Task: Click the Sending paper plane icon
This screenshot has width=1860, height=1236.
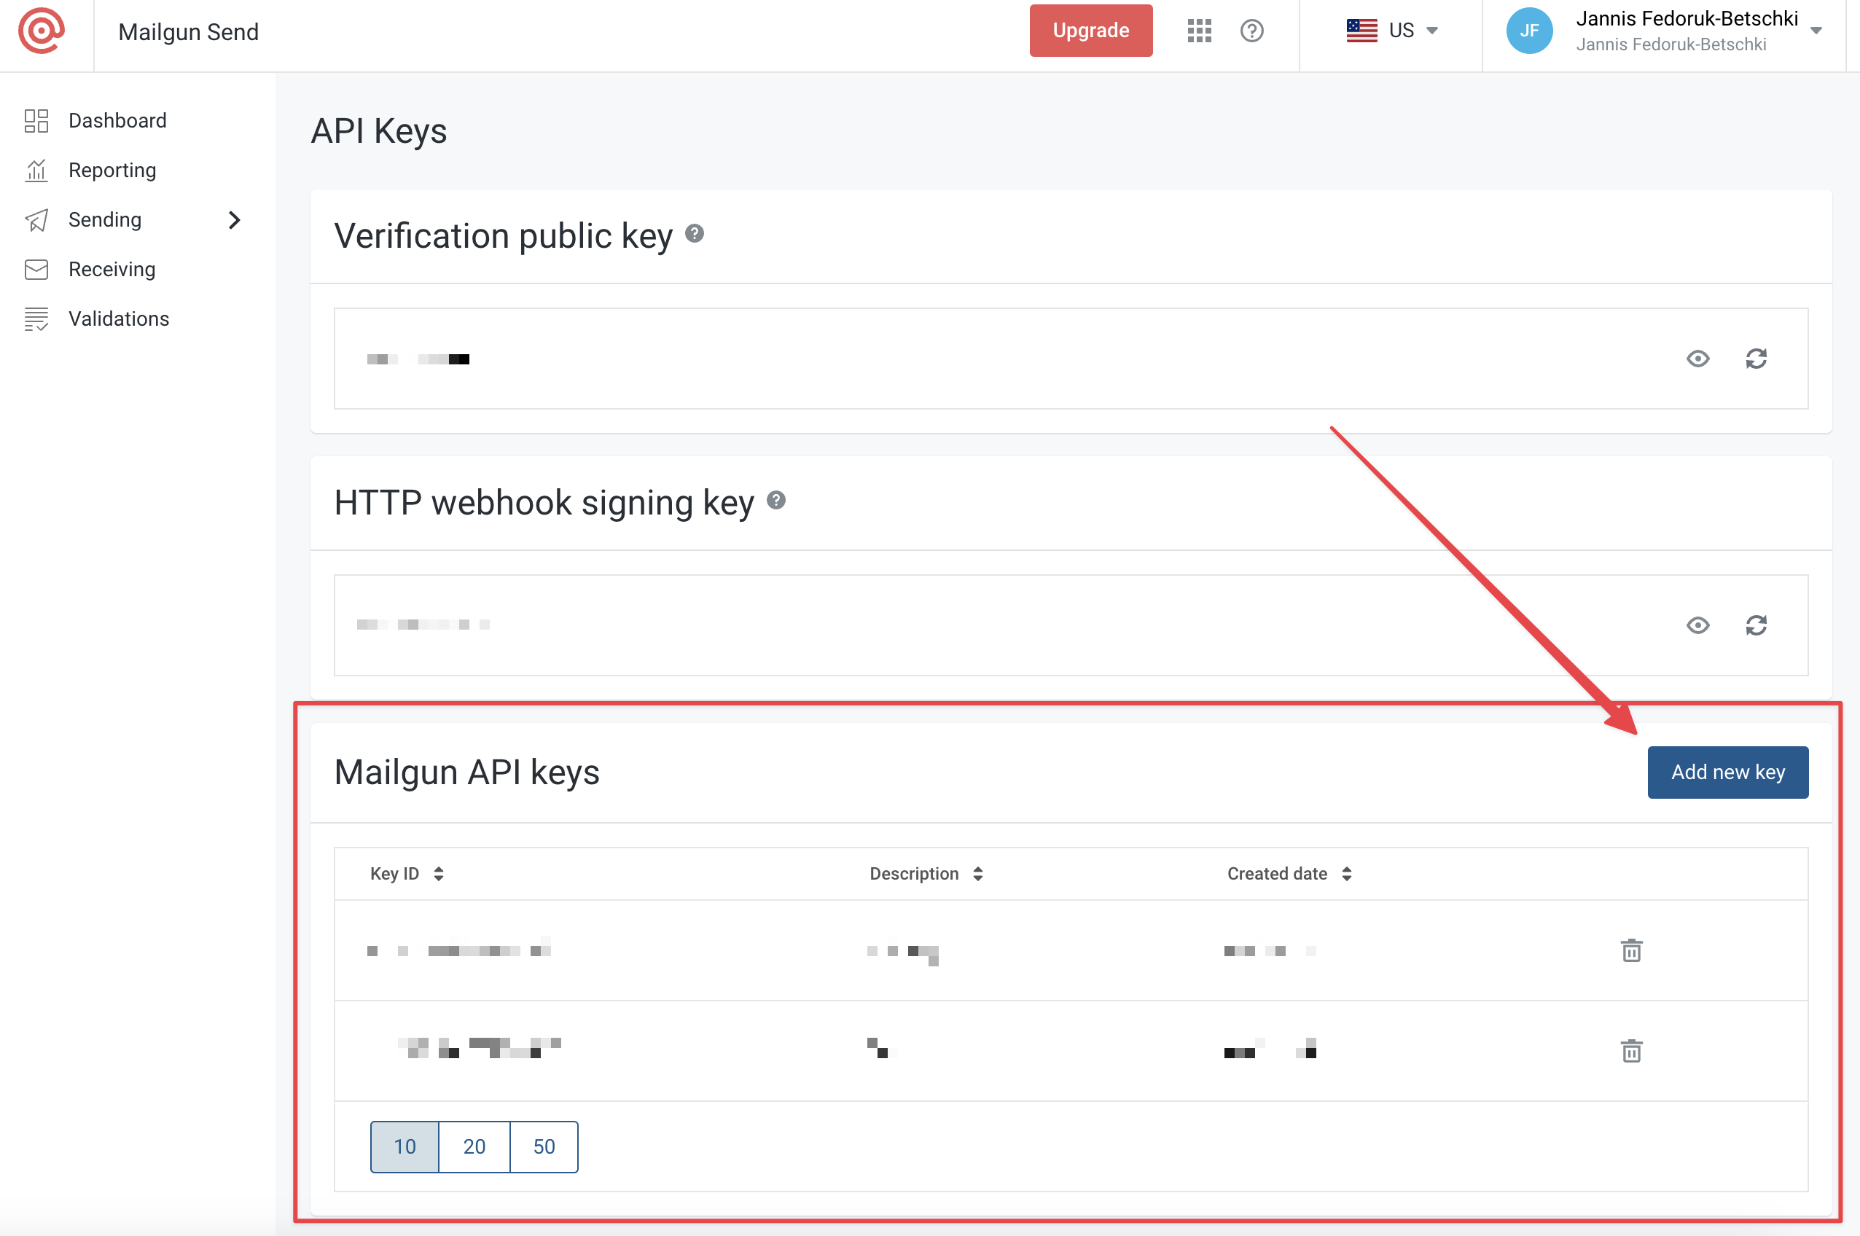Action: click(x=36, y=220)
